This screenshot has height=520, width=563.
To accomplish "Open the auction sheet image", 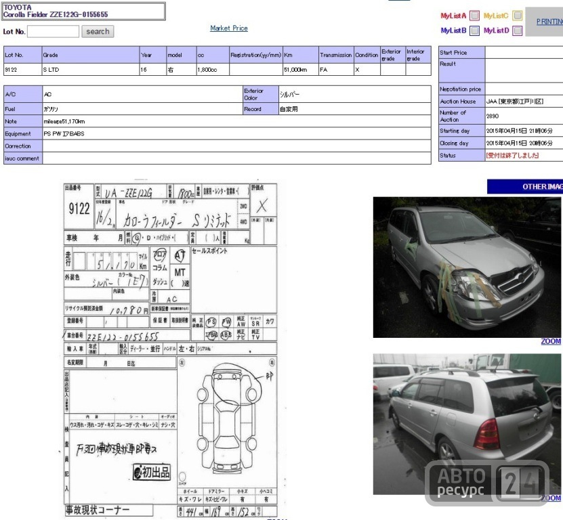I will [170, 350].
